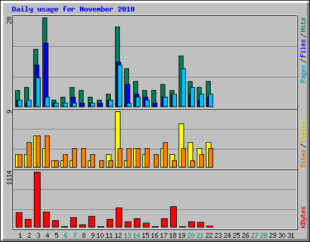
Task: Click the 'KBytes' legend label
Action: (x=303, y=217)
